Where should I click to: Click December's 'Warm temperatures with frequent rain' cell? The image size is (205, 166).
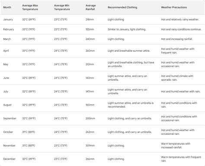(181, 159)
